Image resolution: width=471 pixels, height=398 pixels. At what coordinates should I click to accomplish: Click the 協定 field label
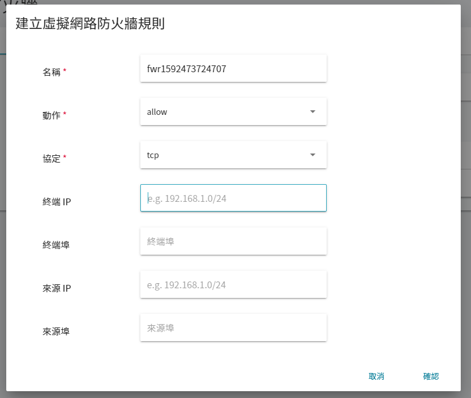pyautogui.click(x=51, y=159)
